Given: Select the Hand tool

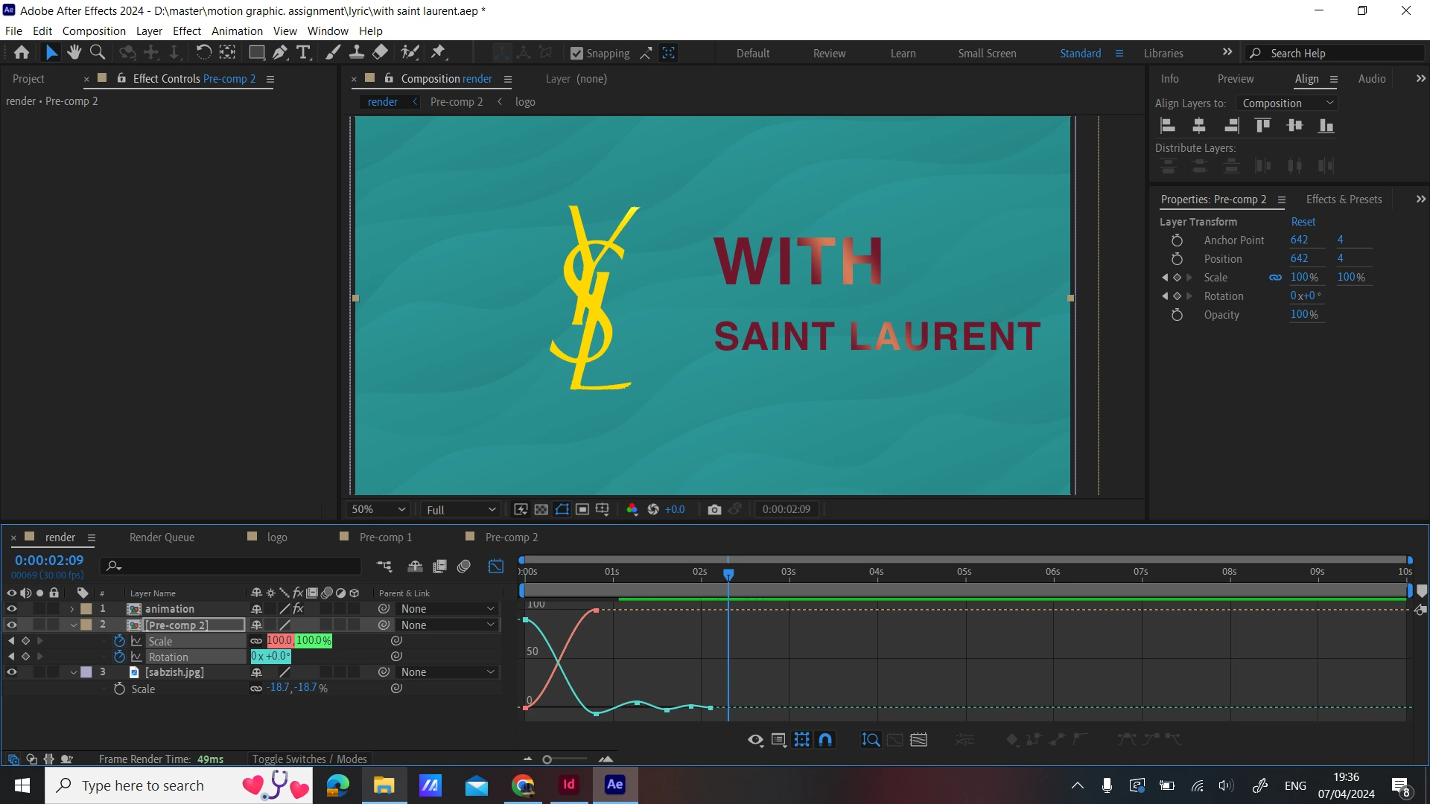Looking at the screenshot, I should click(74, 52).
